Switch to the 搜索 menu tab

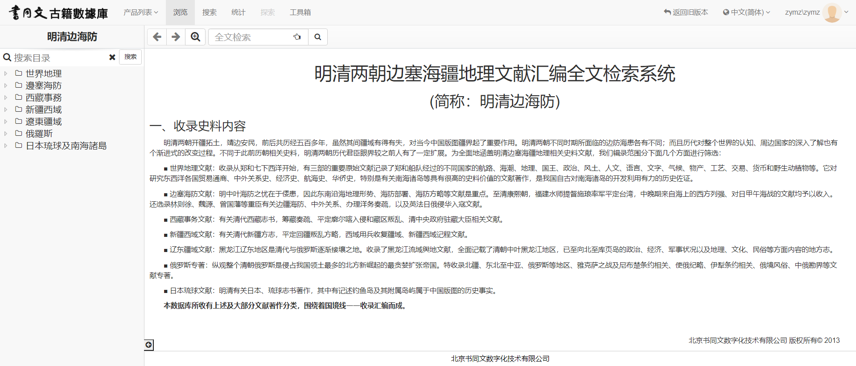[x=209, y=12]
